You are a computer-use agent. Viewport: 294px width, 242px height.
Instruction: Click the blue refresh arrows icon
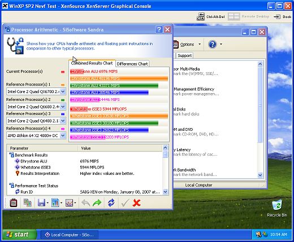[x=111, y=203]
